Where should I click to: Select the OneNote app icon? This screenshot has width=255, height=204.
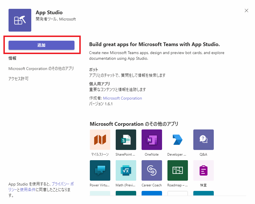tap(152, 140)
